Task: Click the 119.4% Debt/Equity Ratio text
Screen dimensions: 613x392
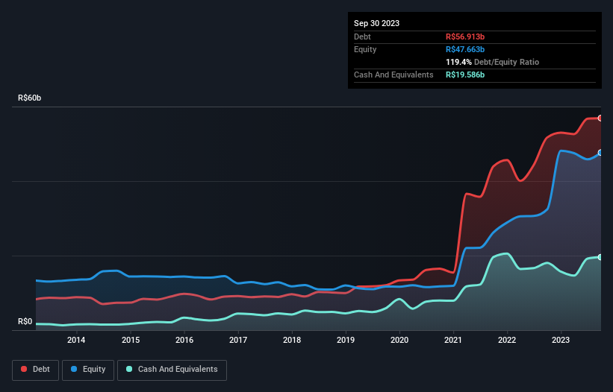Action: coord(492,62)
